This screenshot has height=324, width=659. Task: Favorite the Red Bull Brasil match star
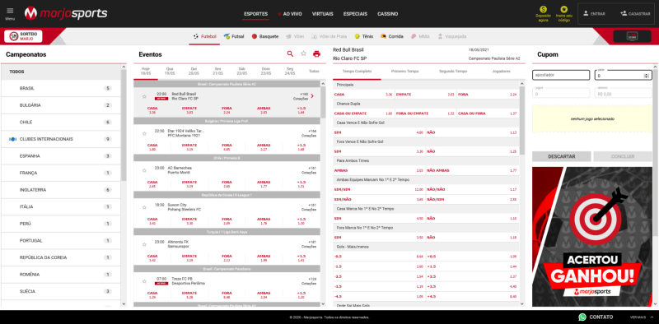(x=144, y=96)
